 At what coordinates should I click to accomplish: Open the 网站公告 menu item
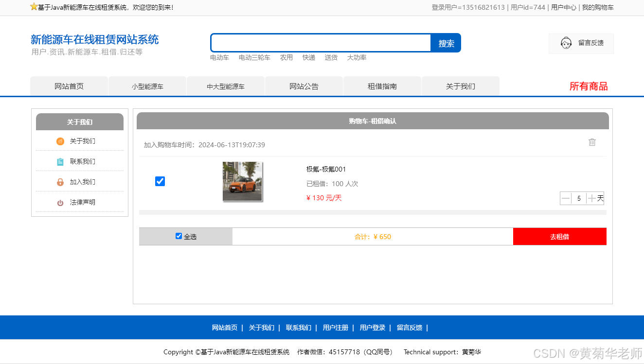pyautogui.click(x=304, y=86)
